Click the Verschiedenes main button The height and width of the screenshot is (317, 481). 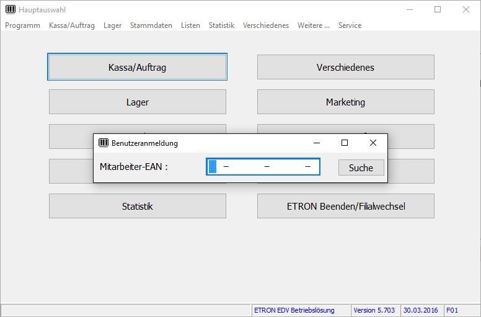[345, 67]
